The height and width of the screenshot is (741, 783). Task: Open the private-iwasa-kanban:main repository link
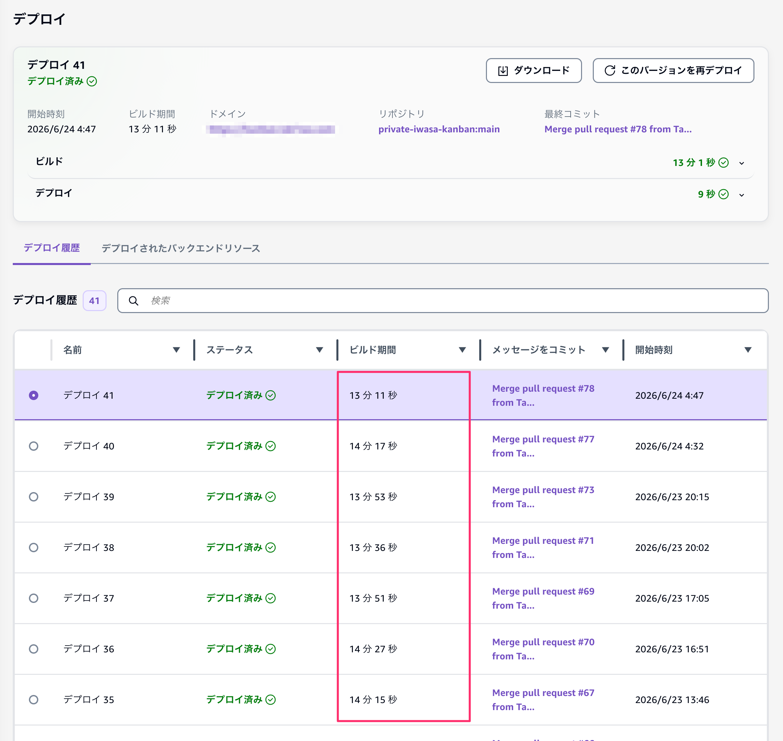pos(439,129)
